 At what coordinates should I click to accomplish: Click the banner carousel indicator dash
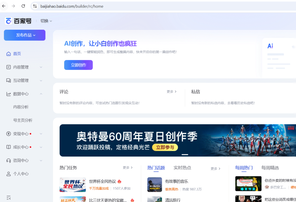[185, 155]
